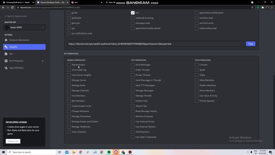Click the OAuth2 wrench icon
This screenshot has height=155, width=275.
click(6, 47)
